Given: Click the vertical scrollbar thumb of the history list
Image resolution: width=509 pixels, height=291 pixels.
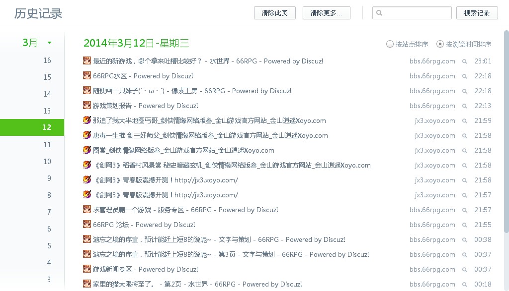Looking at the screenshot, I should pyautogui.click(x=506, y=131).
